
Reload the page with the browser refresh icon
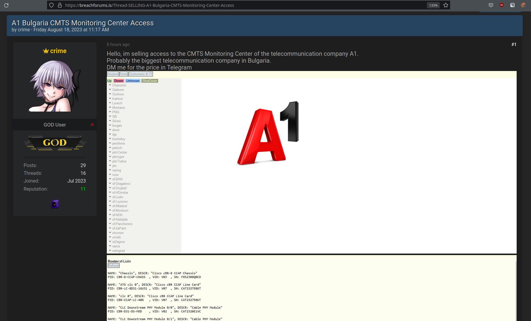click(x=6, y=5)
